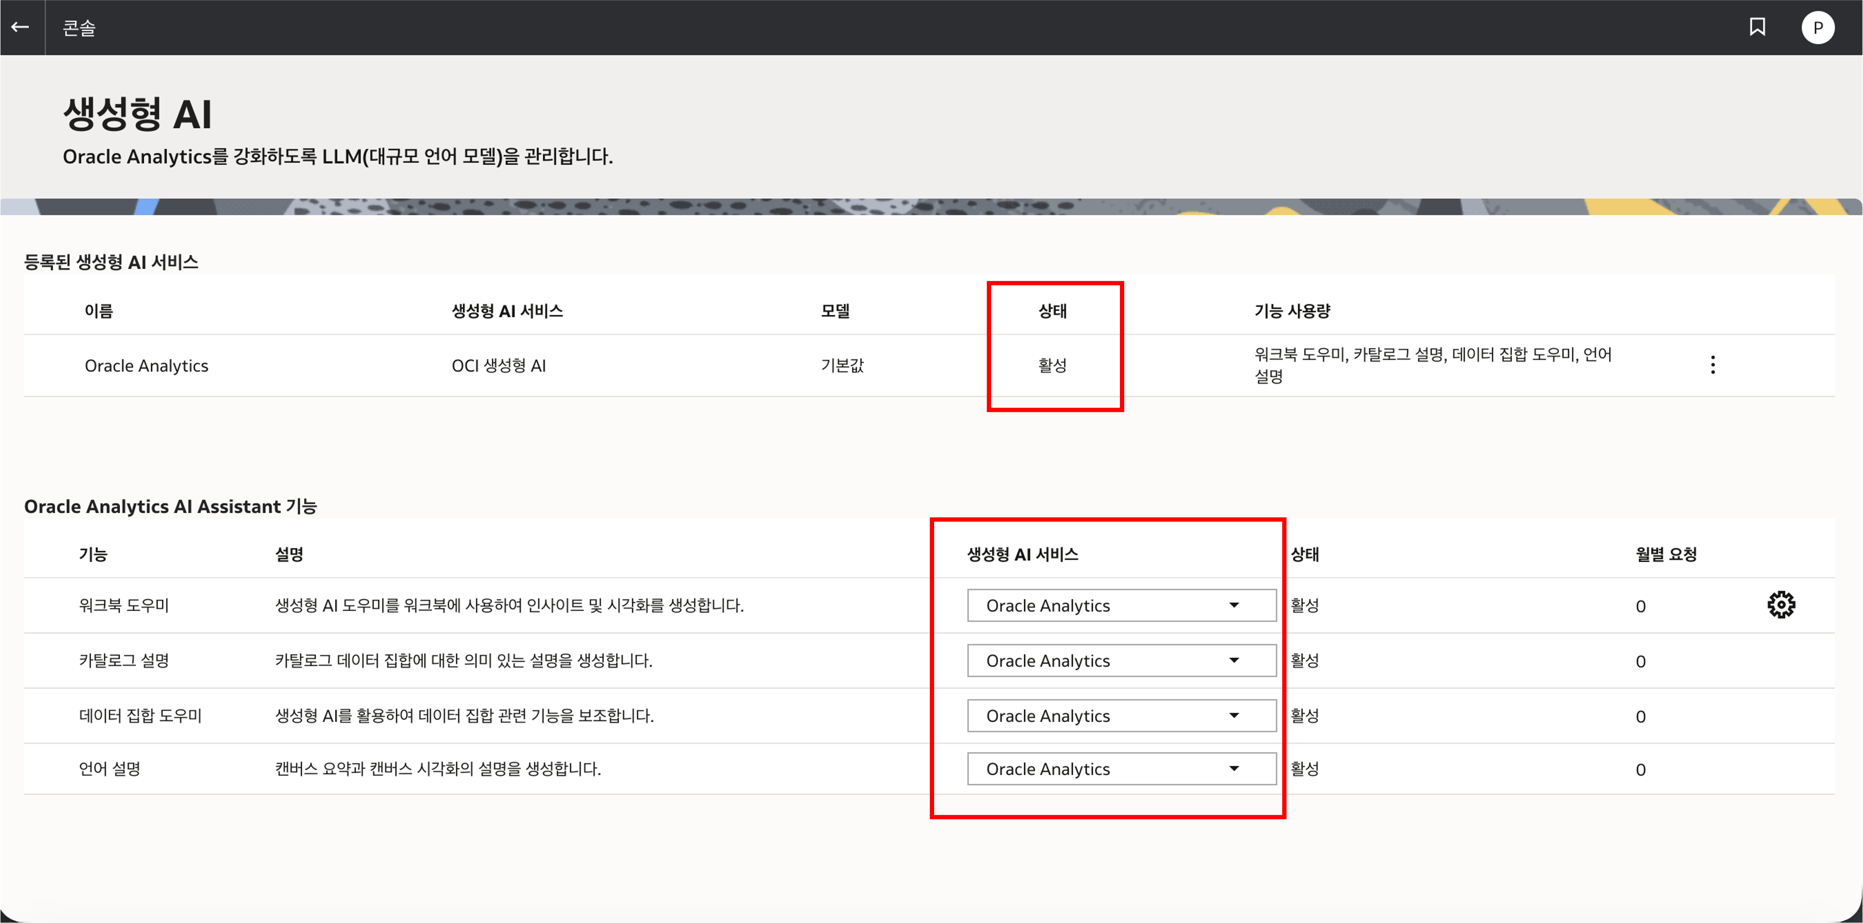The height and width of the screenshot is (923, 1863).
Task: Click the bookmark icon in header
Action: 1757,27
